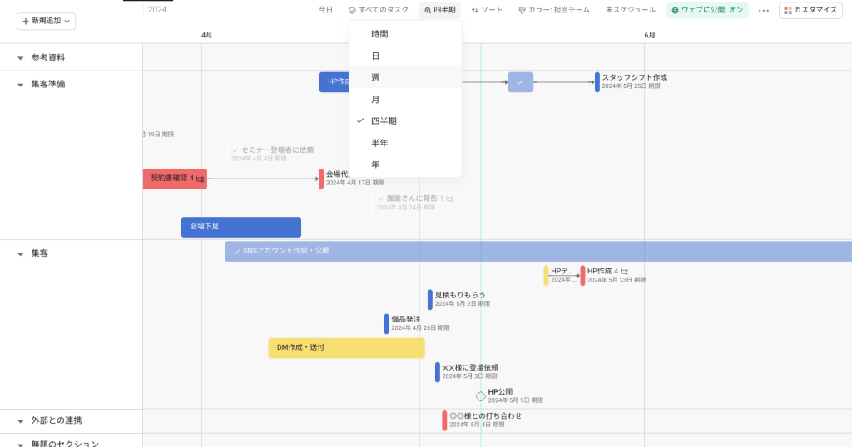Click the completed checkmark task box
Image resolution: width=852 pixels, height=447 pixels.
pos(521,82)
